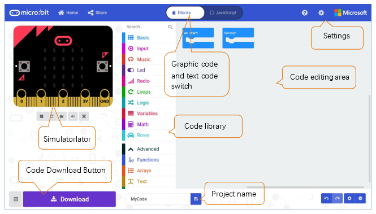This screenshot has height=214, width=376.
Task: Select the forever block
Action: pos(238,38)
